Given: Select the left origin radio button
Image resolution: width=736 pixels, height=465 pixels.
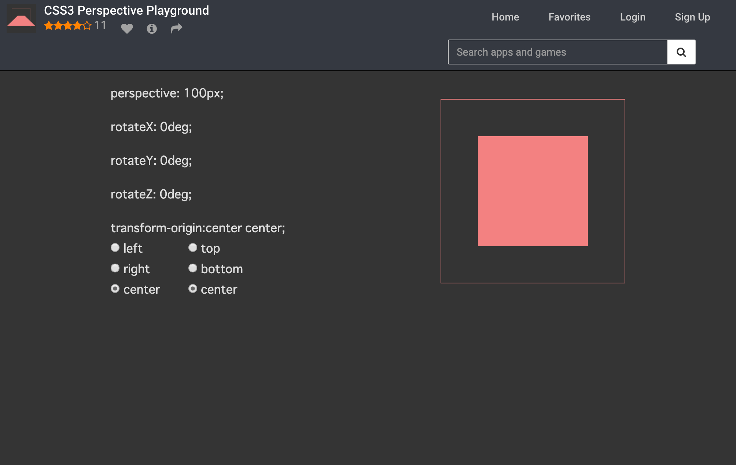Looking at the screenshot, I should pos(115,248).
